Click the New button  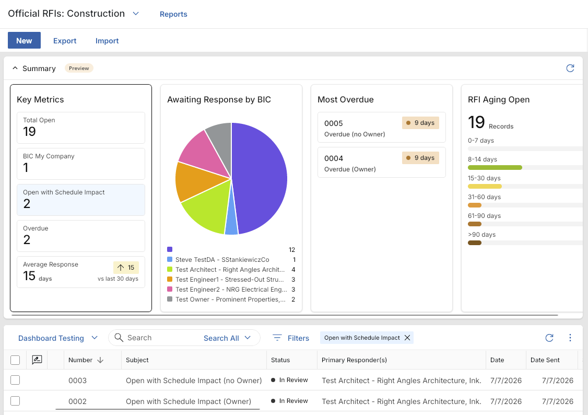[x=24, y=41]
